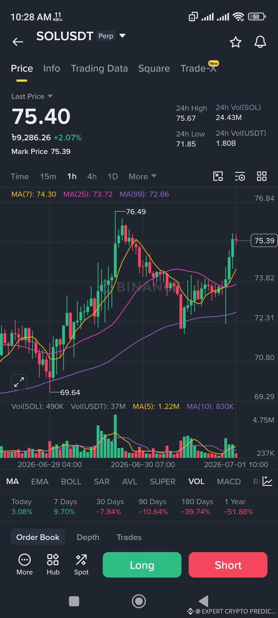Expand chart to fullscreen icon

pyautogui.click(x=19, y=382)
